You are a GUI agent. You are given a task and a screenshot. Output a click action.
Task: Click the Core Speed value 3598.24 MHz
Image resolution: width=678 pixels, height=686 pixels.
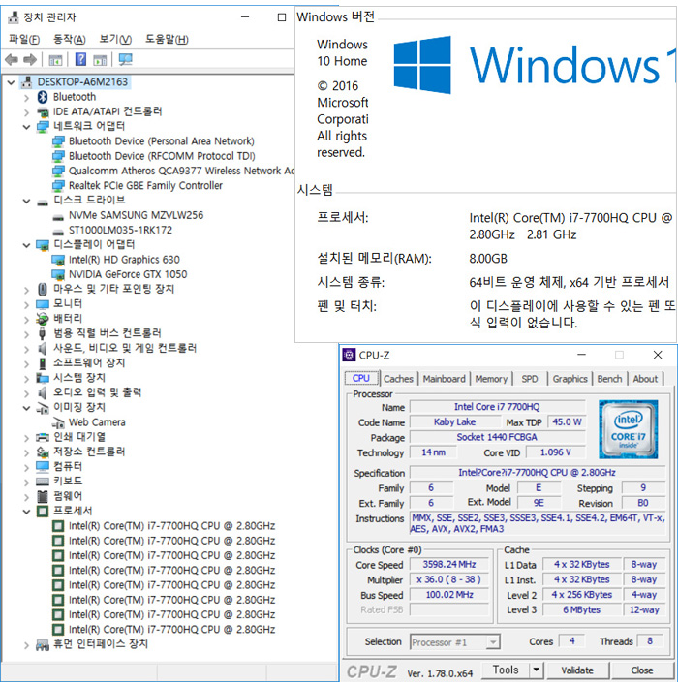point(449,564)
